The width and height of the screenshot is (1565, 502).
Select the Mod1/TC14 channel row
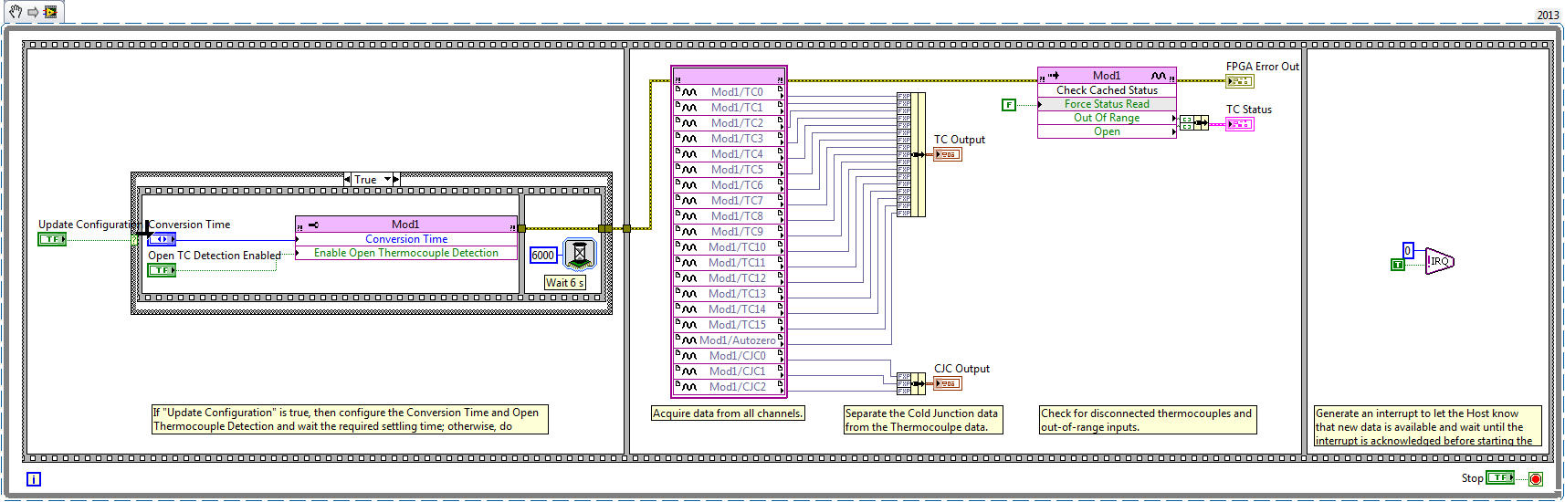[729, 309]
